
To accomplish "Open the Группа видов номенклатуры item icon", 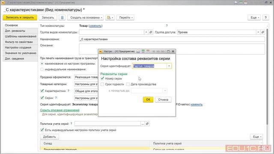I will coord(151,32).
